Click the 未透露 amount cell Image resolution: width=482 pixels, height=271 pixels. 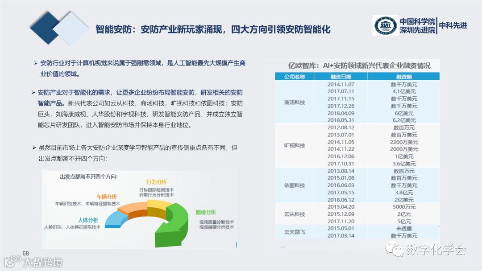(x=404, y=228)
